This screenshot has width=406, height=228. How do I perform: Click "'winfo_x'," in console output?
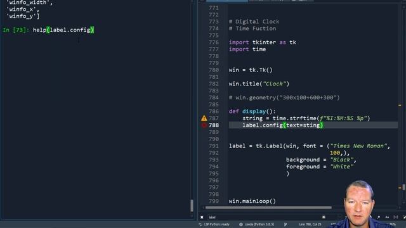23,9
